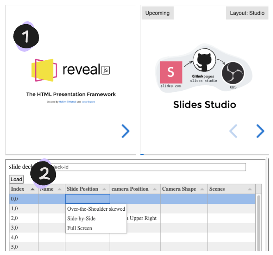The image size is (273, 255).
Task: Advance the reveal.js slide with its next arrow
Action: 125,131
